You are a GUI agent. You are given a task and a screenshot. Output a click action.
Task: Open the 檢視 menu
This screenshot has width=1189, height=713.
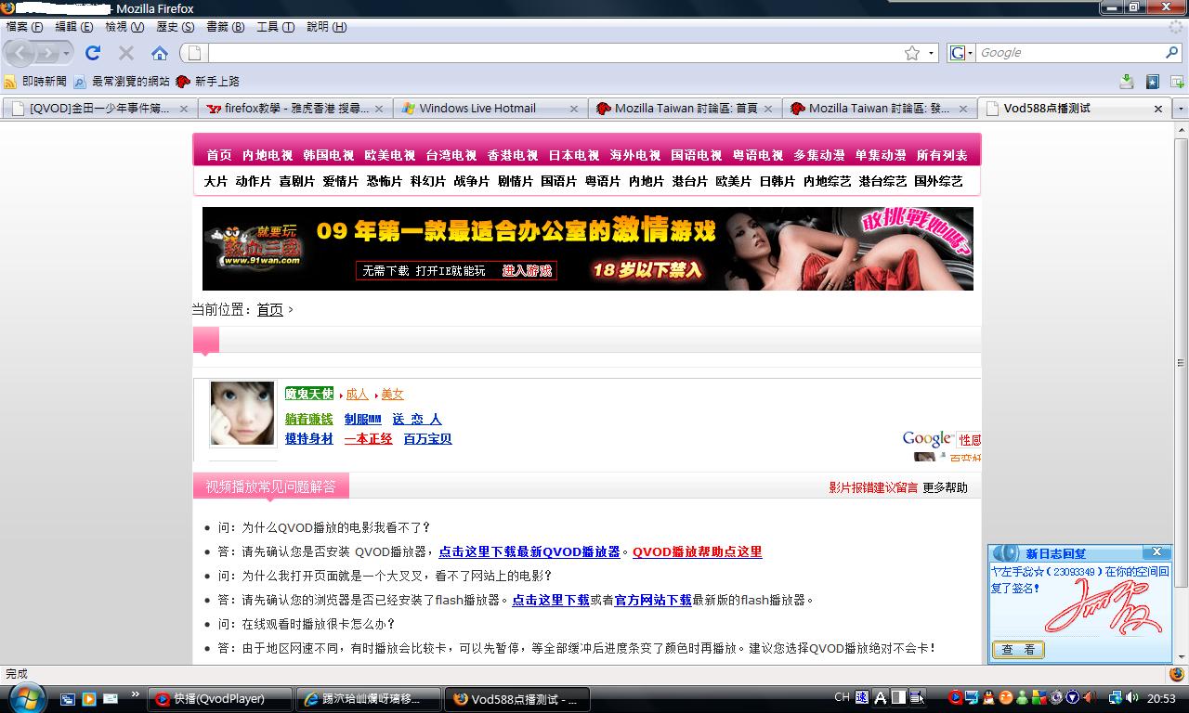(x=124, y=27)
